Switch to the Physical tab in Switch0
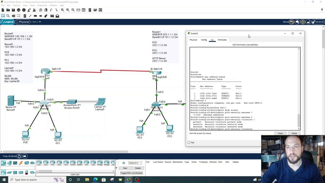Viewport: 325px width, 183px height. point(193,40)
